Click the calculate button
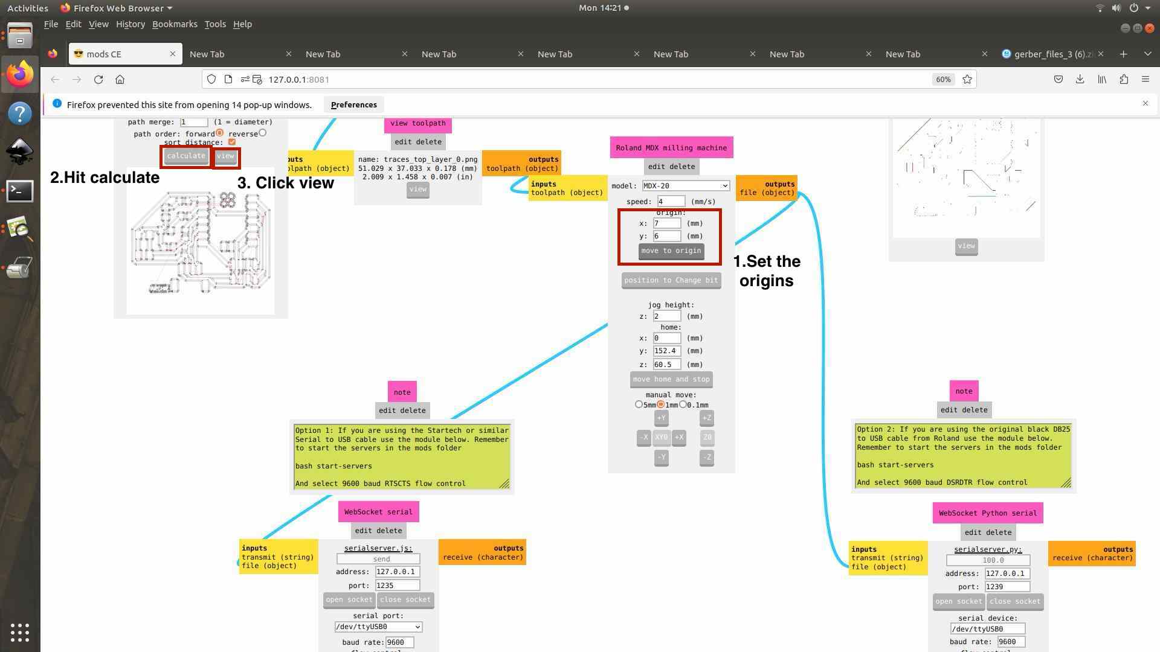Screen dimensions: 1160x652 (186, 156)
